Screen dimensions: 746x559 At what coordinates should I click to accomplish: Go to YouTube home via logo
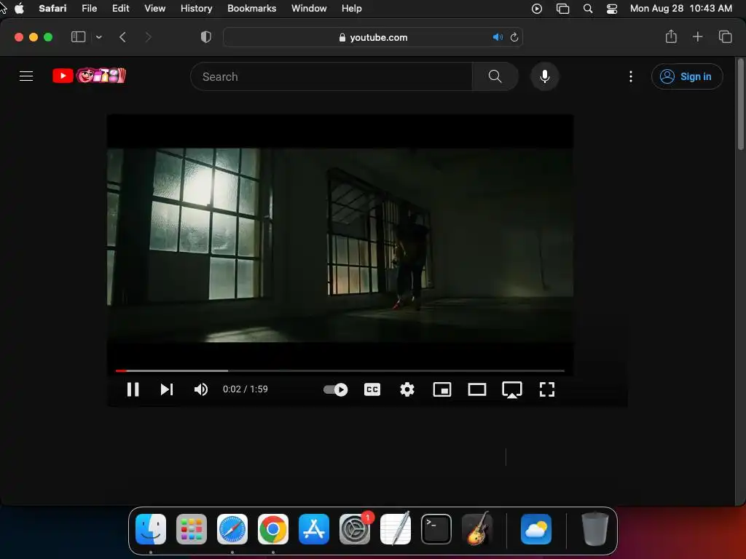click(x=89, y=76)
